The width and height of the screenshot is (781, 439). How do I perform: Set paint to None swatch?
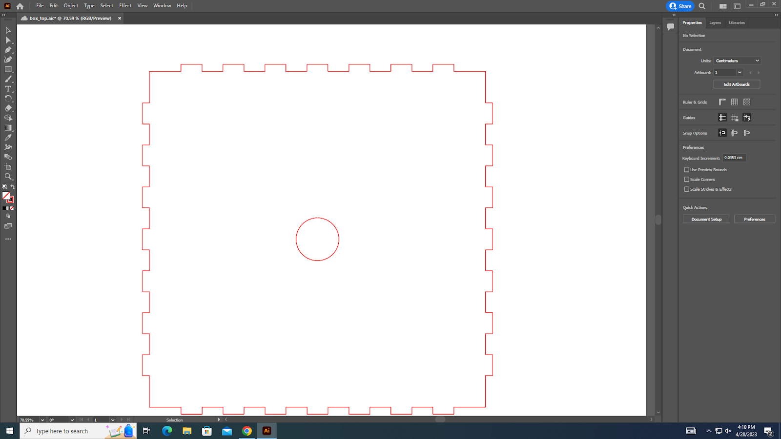pyautogui.click(x=12, y=208)
